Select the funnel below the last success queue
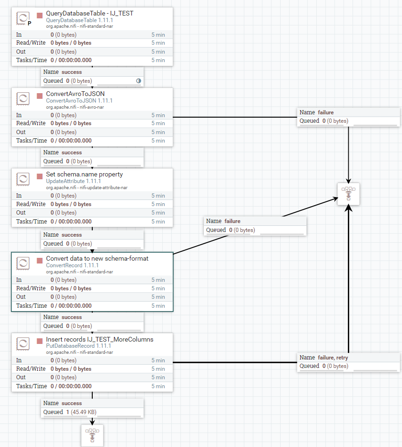The height and width of the screenshot is (447, 402). click(x=92, y=436)
